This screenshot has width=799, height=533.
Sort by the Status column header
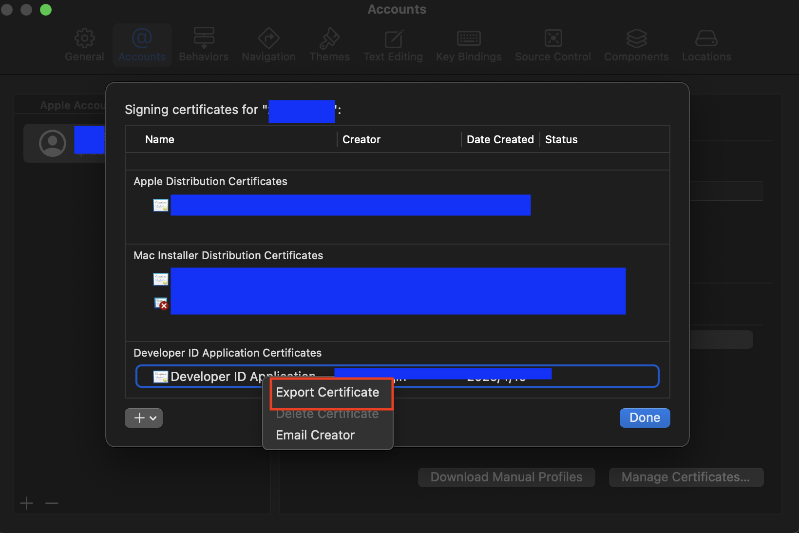pyautogui.click(x=561, y=139)
